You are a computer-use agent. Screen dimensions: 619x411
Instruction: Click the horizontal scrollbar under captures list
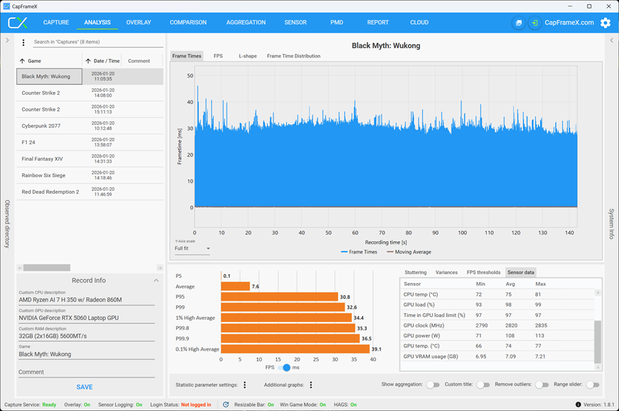47,268
